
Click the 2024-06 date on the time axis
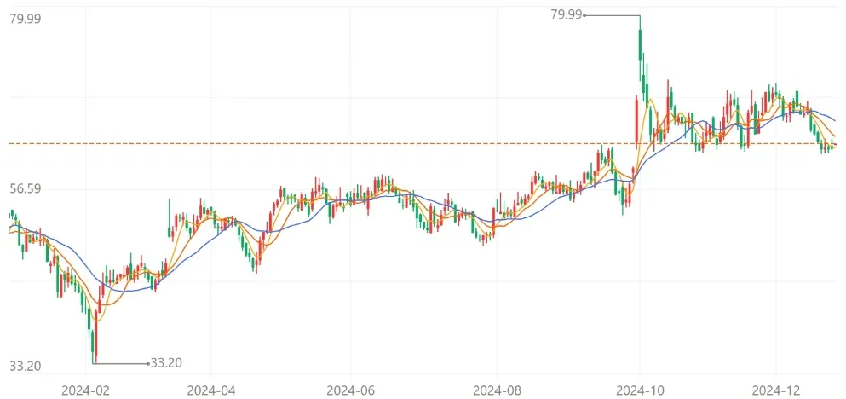coord(351,389)
